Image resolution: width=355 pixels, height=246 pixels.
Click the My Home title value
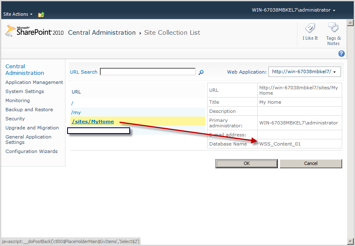coord(270,102)
